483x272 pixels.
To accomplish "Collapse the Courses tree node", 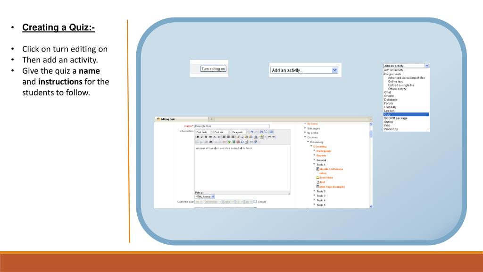I will [305, 137].
